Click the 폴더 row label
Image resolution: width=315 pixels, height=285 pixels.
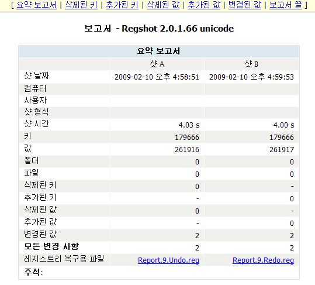point(32,160)
